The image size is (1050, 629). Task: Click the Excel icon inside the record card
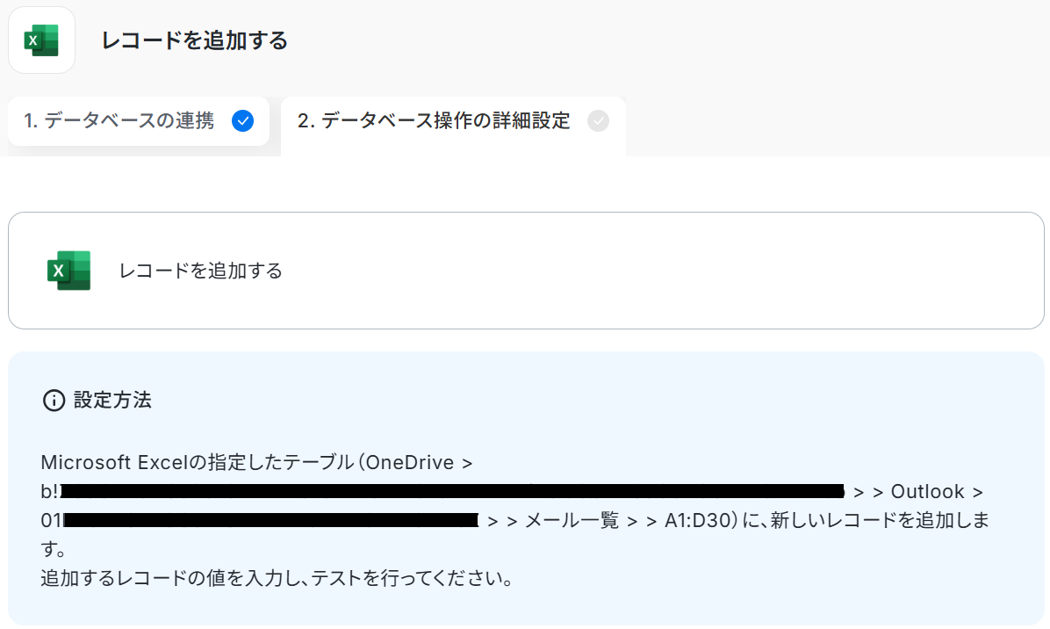pos(69,271)
